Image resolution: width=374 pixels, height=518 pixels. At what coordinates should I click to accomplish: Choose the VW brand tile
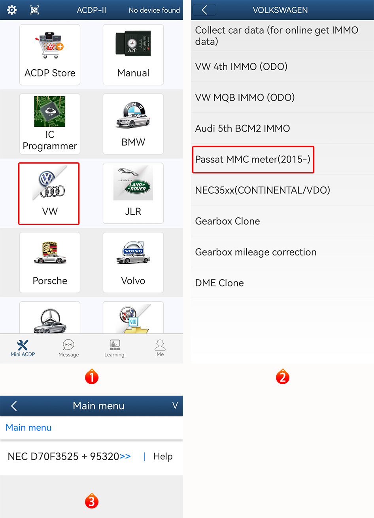49,194
